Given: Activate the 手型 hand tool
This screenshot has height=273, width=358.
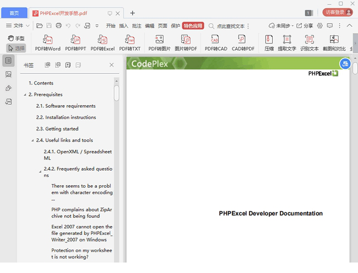Looking at the screenshot, I should click(x=16, y=38).
